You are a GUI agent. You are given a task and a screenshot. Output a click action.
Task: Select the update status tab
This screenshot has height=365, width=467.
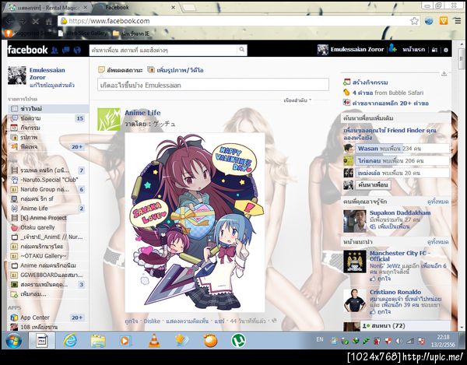tap(121, 70)
